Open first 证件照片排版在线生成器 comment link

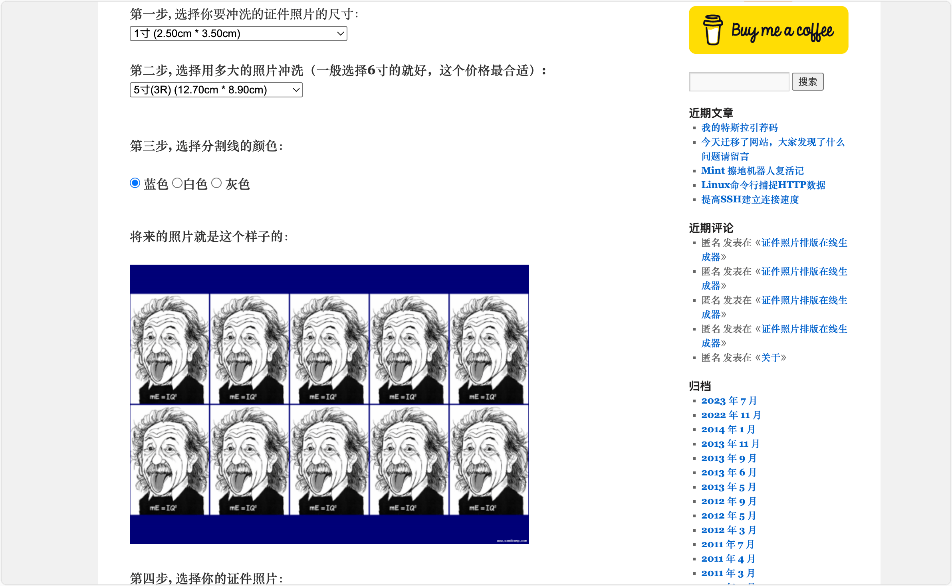804,243
